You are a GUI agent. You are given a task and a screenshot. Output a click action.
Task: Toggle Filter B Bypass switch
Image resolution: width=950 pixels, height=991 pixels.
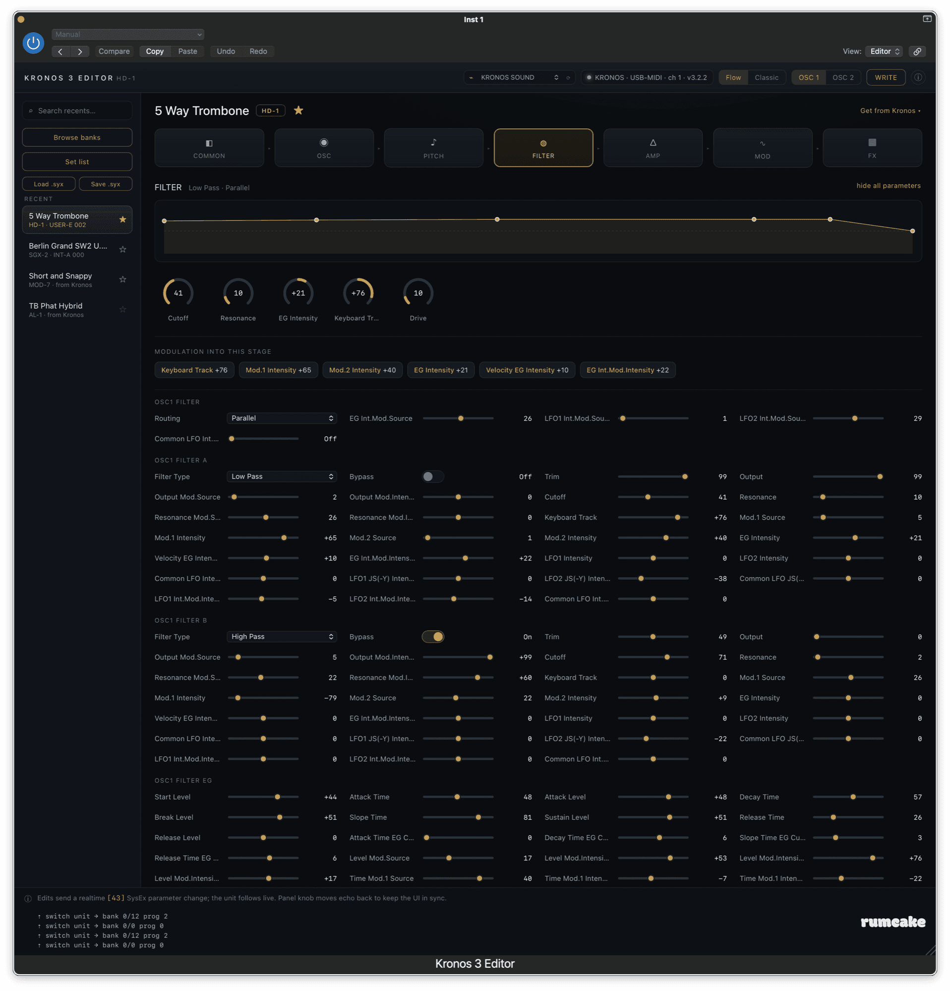[433, 637]
